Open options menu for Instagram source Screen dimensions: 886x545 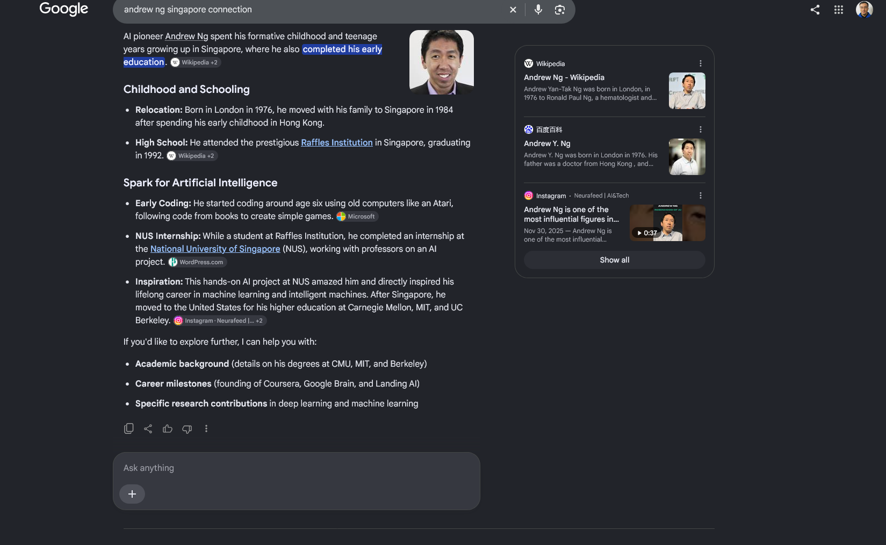click(x=701, y=195)
